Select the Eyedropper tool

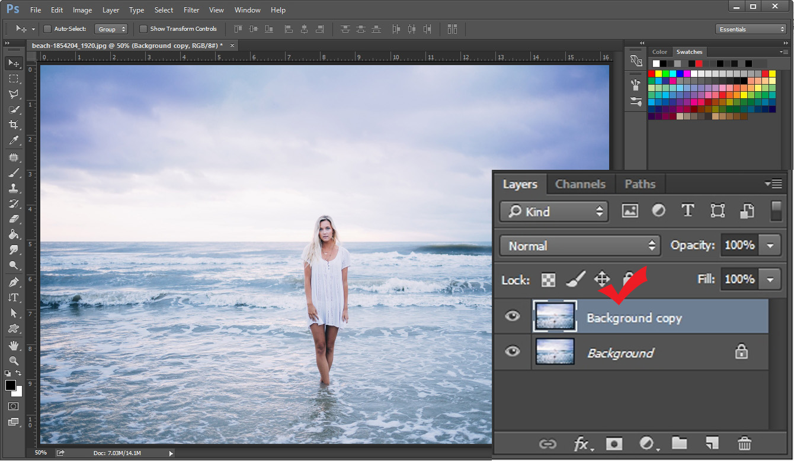click(13, 140)
